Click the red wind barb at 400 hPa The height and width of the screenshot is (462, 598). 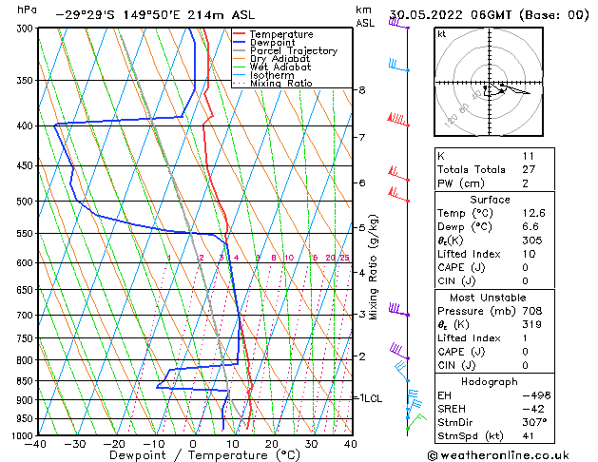coord(398,120)
